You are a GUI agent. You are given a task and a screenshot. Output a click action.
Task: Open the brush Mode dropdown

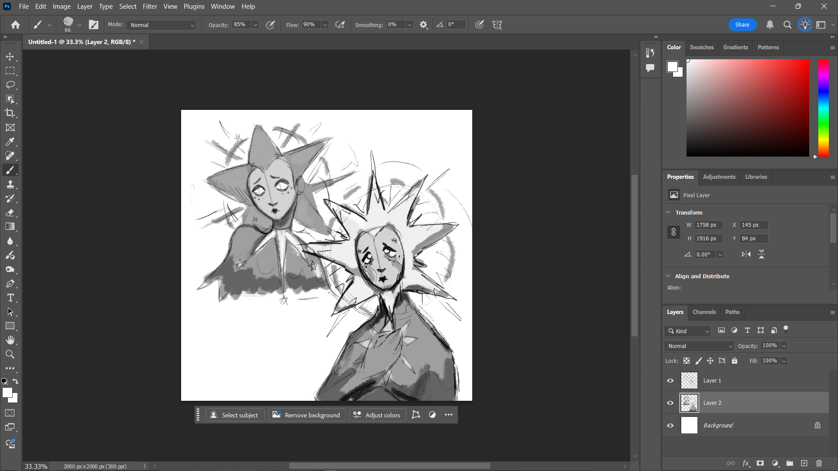tap(161, 25)
